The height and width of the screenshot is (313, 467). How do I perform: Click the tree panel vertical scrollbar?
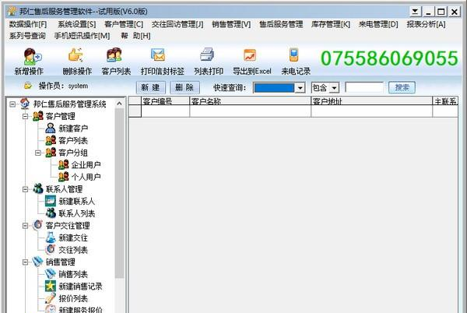click(x=119, y=193)
